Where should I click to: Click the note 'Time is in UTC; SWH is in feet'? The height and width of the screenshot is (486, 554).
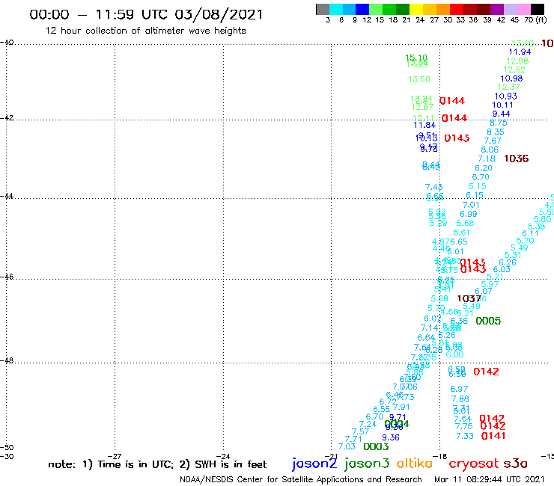point(157,464)
